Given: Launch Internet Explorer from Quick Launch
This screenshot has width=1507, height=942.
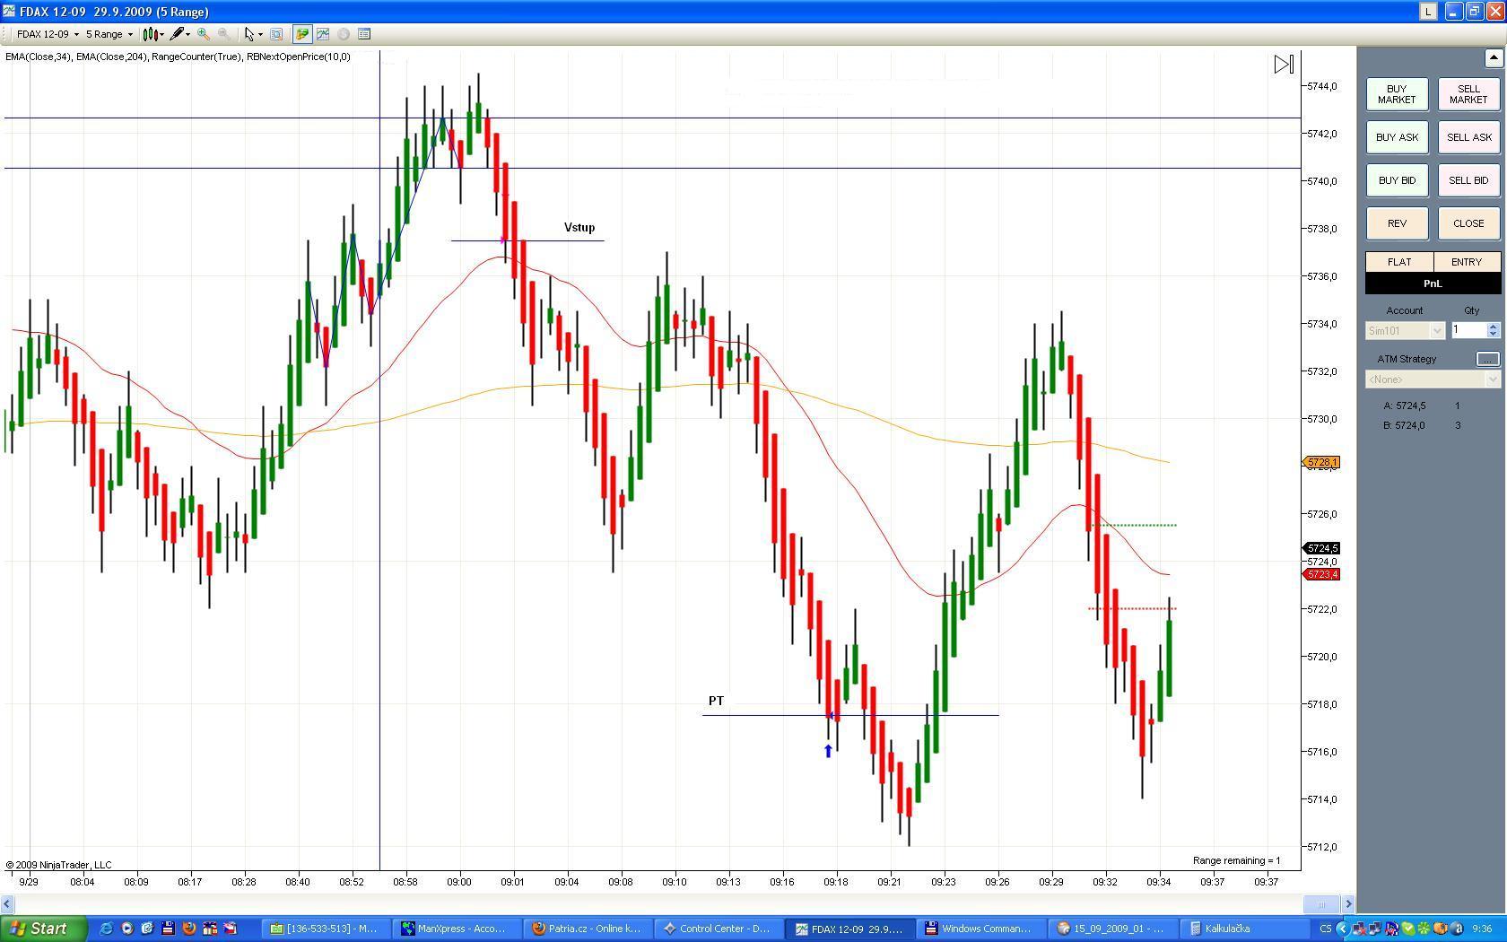Looking at the screenshot, I should pyautogui.click(x=106, y=929).
